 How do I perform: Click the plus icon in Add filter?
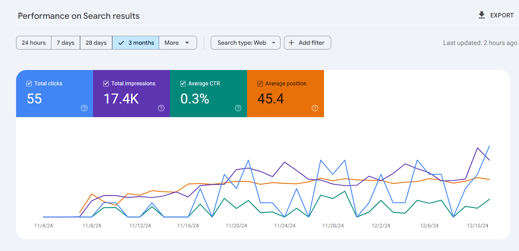[x=291, y=42]
